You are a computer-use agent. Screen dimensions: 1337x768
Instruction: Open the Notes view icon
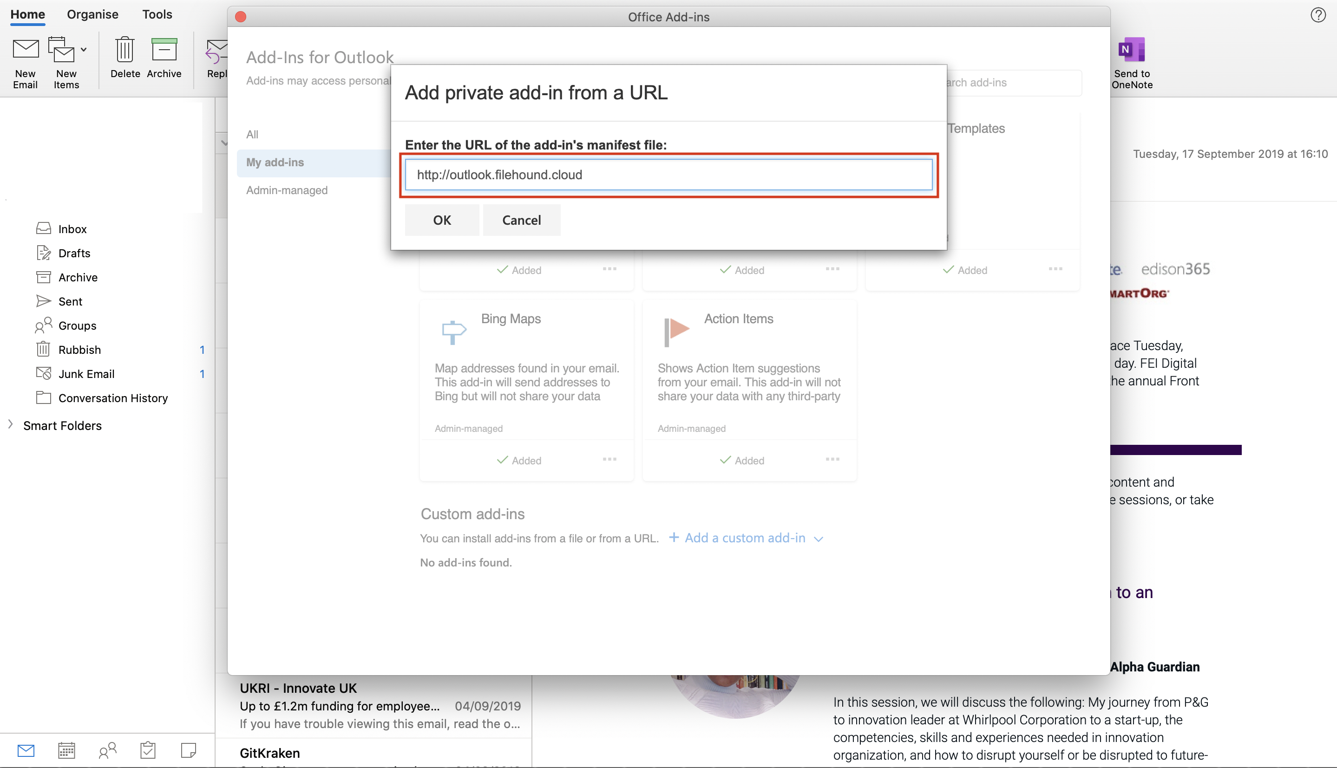[x=188, y=749]
